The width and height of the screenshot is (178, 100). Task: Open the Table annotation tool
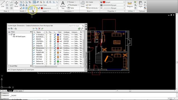71,8
